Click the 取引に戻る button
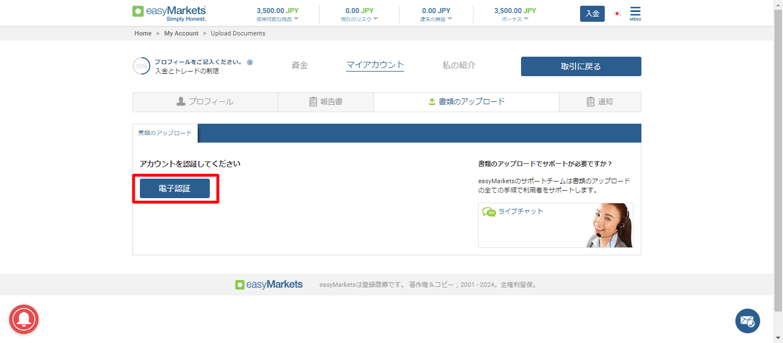Image resolution: width=783 pixels, height=343 pixels. click(x=581, y=66)
